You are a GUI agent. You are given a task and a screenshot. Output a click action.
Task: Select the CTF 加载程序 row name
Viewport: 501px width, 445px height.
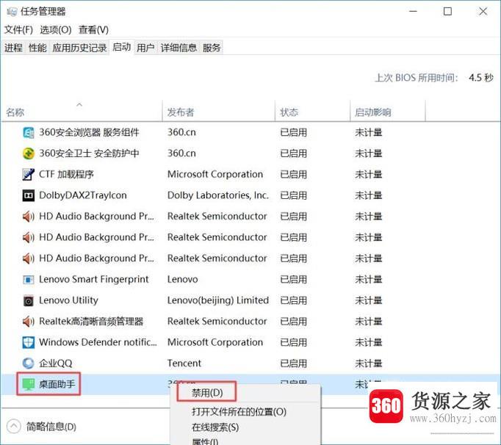coord(66,175)
